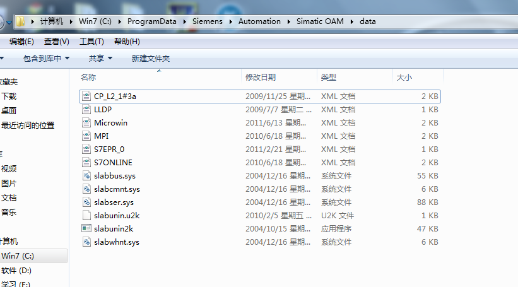
Task: Expand the arrow after Siemens breadcrumb
Action: point(230,21)
